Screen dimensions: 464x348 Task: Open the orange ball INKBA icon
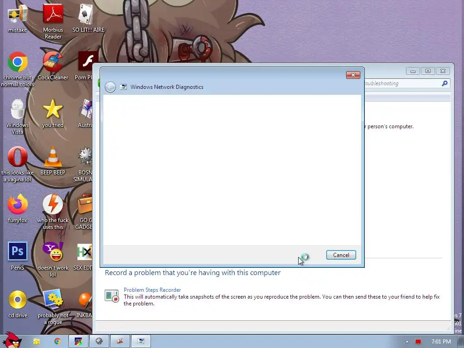point(85,304)
